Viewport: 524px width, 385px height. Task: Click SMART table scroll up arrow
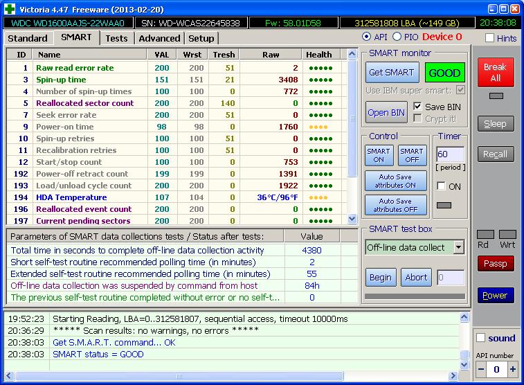click(x=352, y=53)
